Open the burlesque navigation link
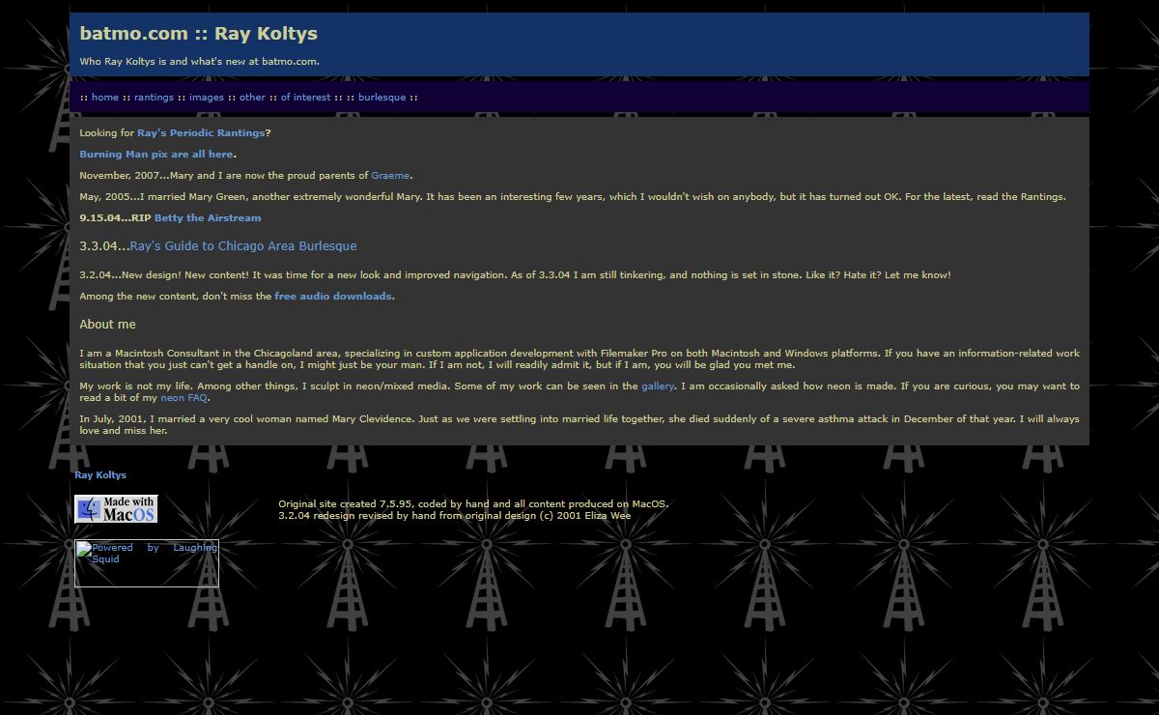Image resolution: width=1159 pixels, height=715 pixels. (x=382, y=98)
